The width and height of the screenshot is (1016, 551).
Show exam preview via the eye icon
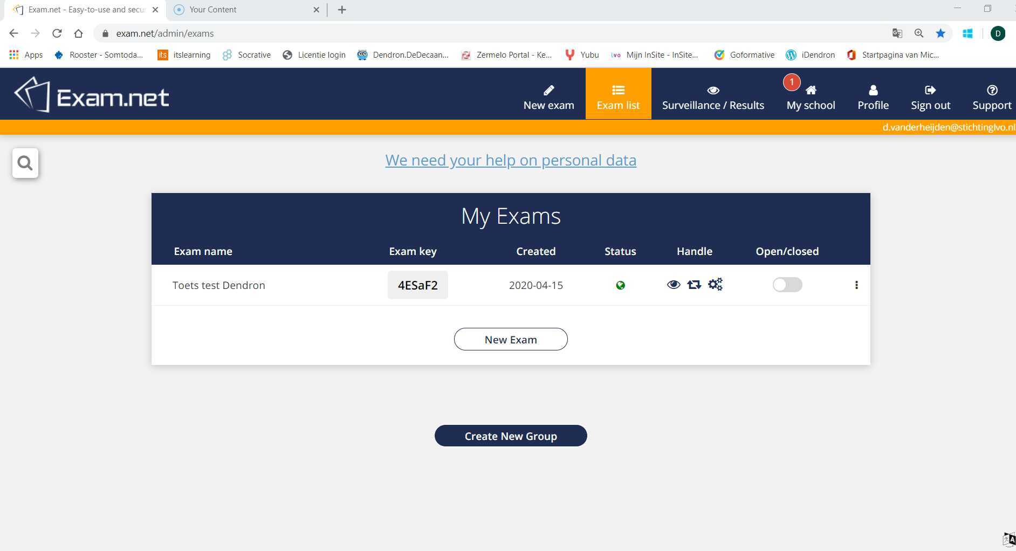[674, 285]
